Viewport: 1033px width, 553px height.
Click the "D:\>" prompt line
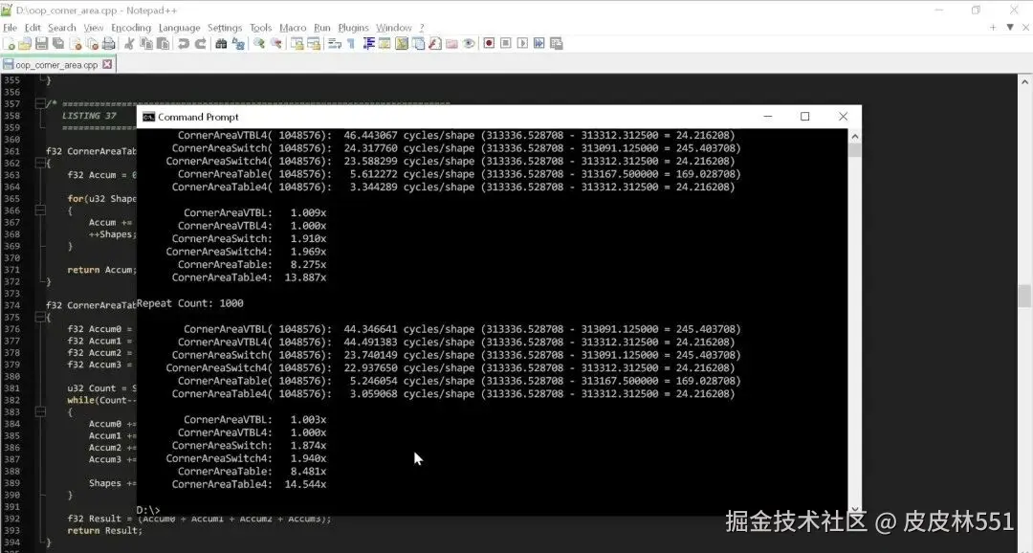148,510
